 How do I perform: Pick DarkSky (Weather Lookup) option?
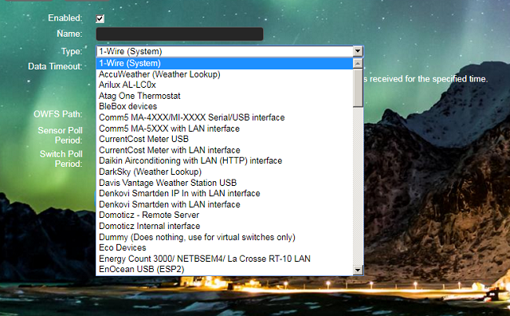coord(225,172)
